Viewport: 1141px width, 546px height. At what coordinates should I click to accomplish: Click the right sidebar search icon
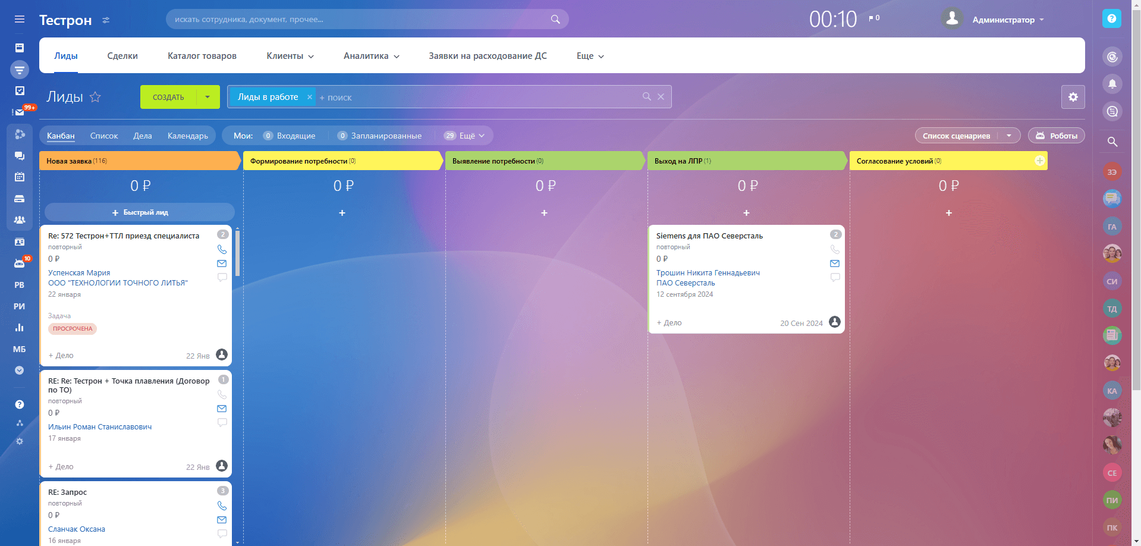coord(1112,142)
